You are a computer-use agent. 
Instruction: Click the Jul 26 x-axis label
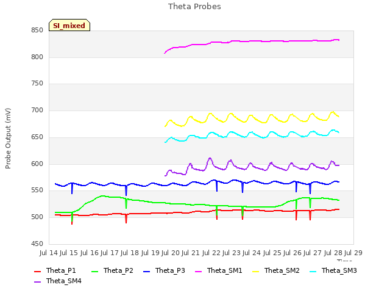click(292, 253)
